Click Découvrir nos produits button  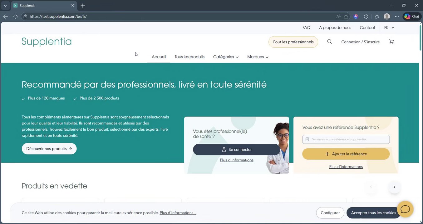(49, 149)
